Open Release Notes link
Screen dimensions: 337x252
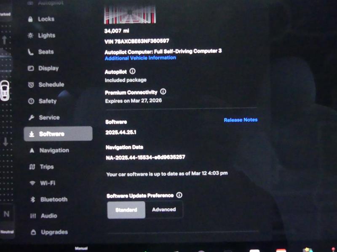point(240,120)
